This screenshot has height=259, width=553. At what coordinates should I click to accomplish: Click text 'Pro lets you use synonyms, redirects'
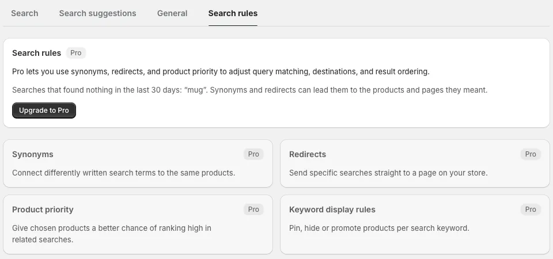pos(221,71)
